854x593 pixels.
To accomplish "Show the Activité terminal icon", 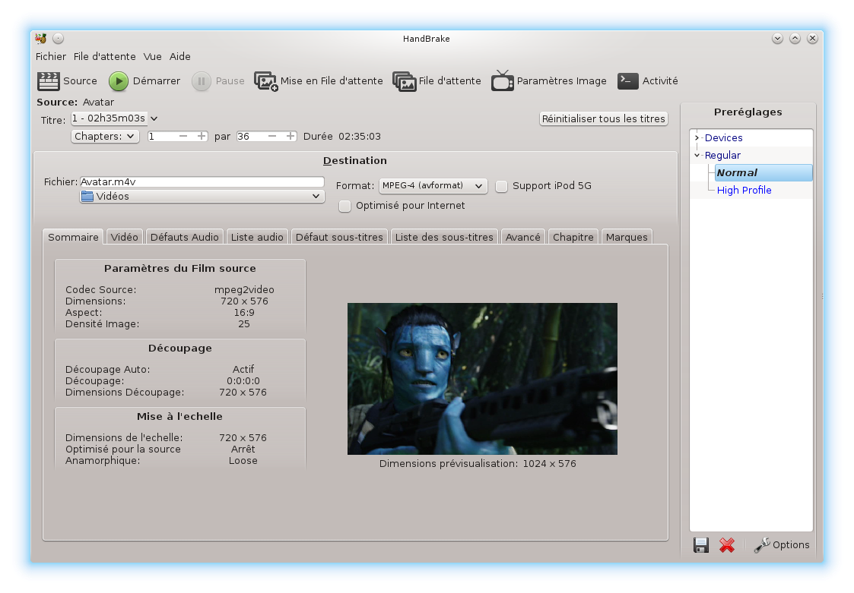I will pyautogui.click(x=627, y=81).
